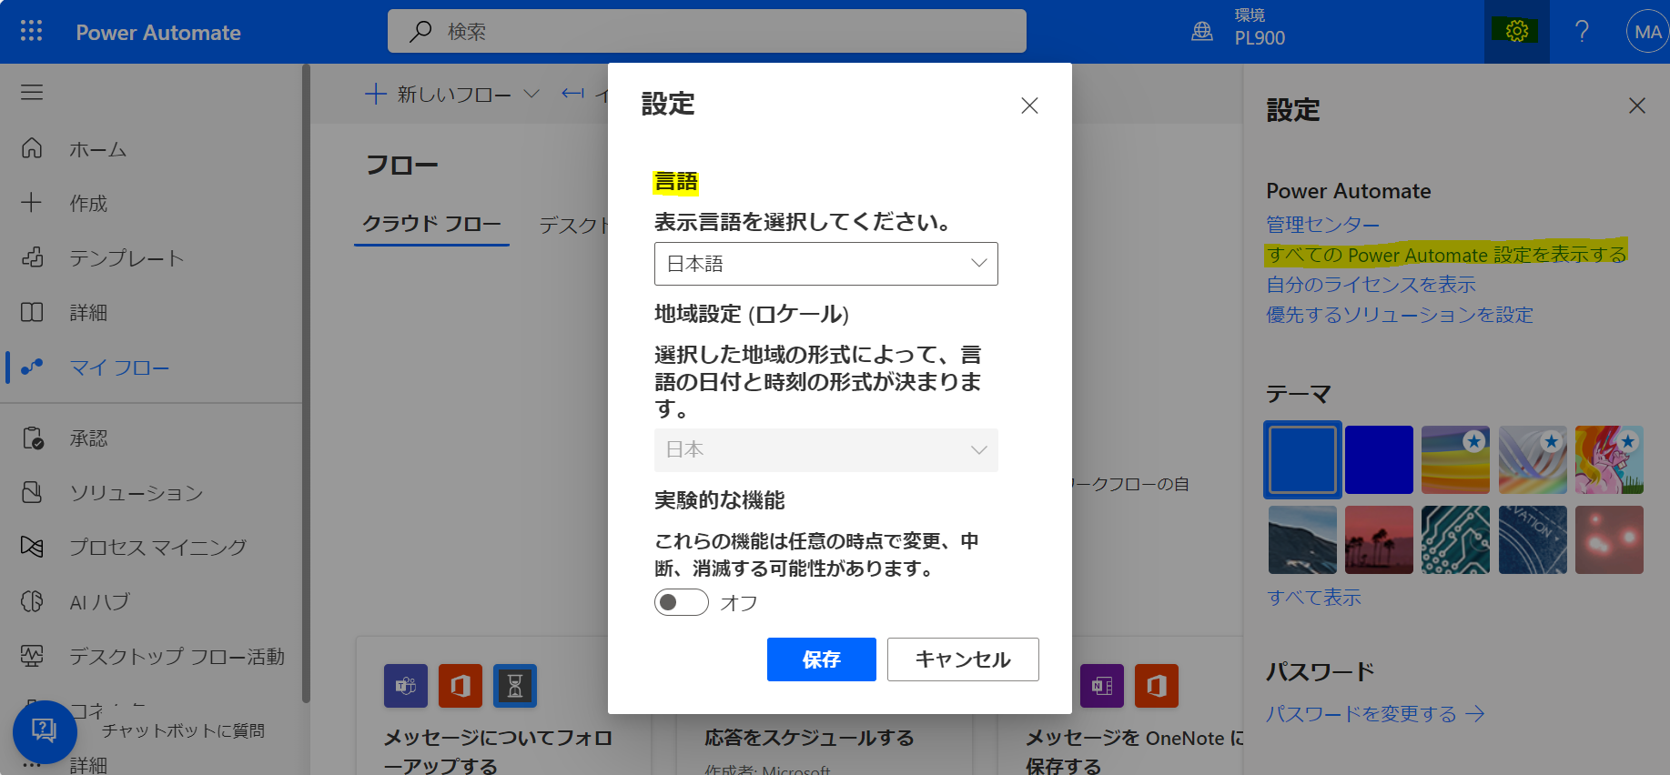
Task: Click the AI ハブ brain icon
Action: click(x=32, y=602)
